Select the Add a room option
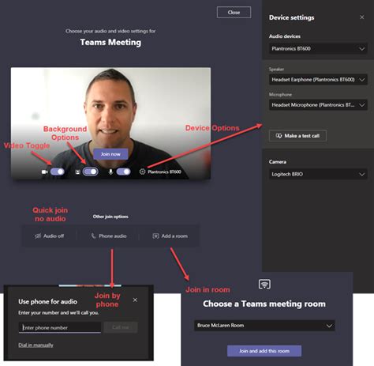The width and height of the screenshot is (374, 366). [x=170, y=236]
